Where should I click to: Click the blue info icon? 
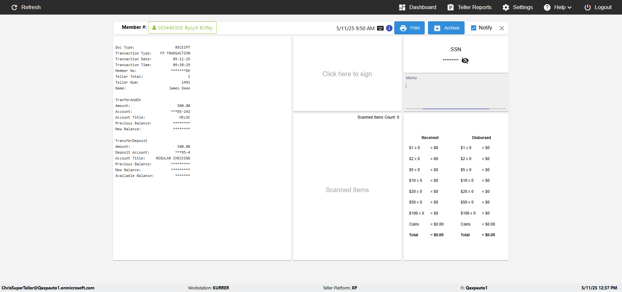[389, 28]
